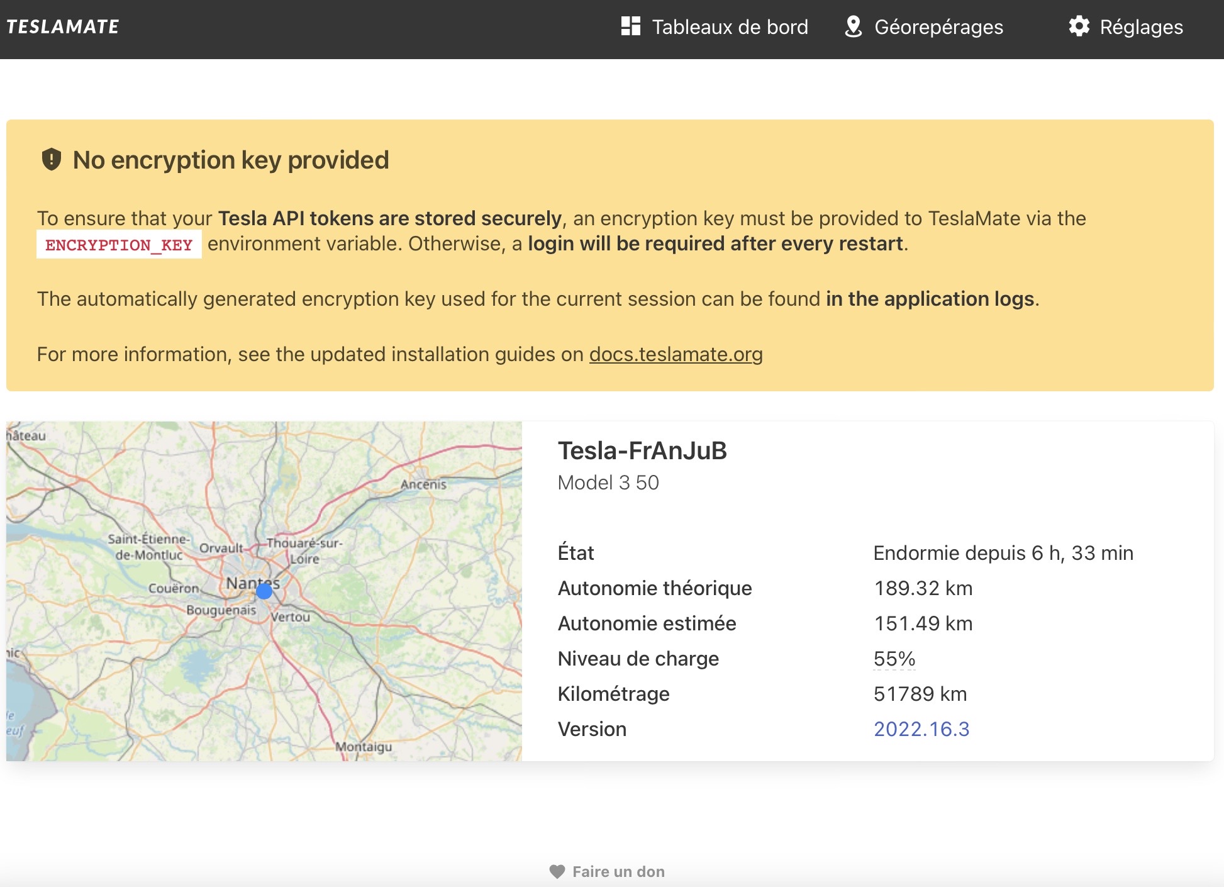The width and height of the screenshot is (1224, 887).
Task: Click the geofence location pin icon
Action: click(853, 26)
